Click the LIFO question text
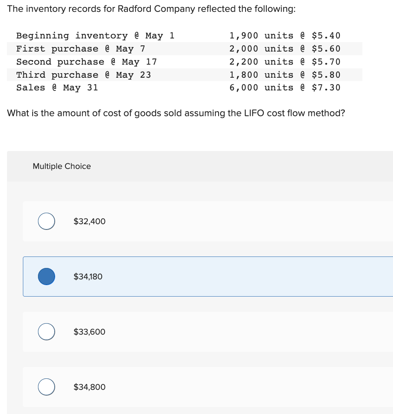The width and height of the screenshot is (393, 414). 176,113
